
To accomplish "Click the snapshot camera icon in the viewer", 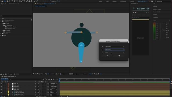I will pos(56,74).
